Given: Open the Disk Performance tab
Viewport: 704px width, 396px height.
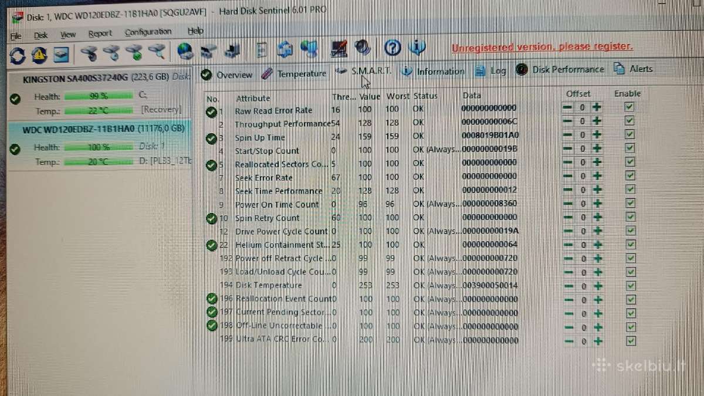Looking at the screenshot, I should tap(560, 69).
